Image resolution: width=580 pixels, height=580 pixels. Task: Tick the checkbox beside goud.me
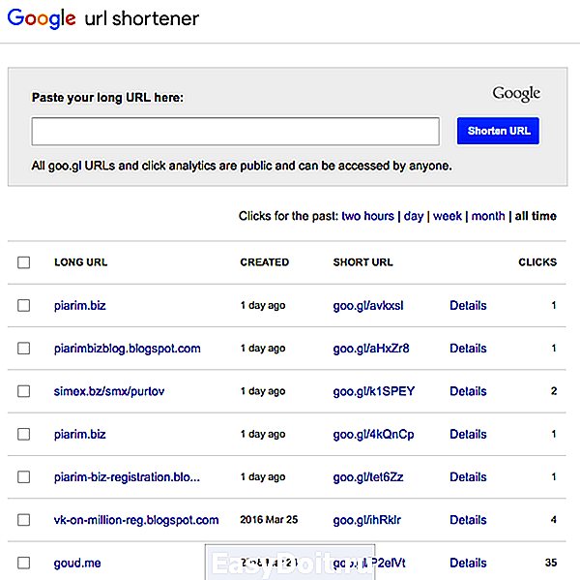click(23, 563)
